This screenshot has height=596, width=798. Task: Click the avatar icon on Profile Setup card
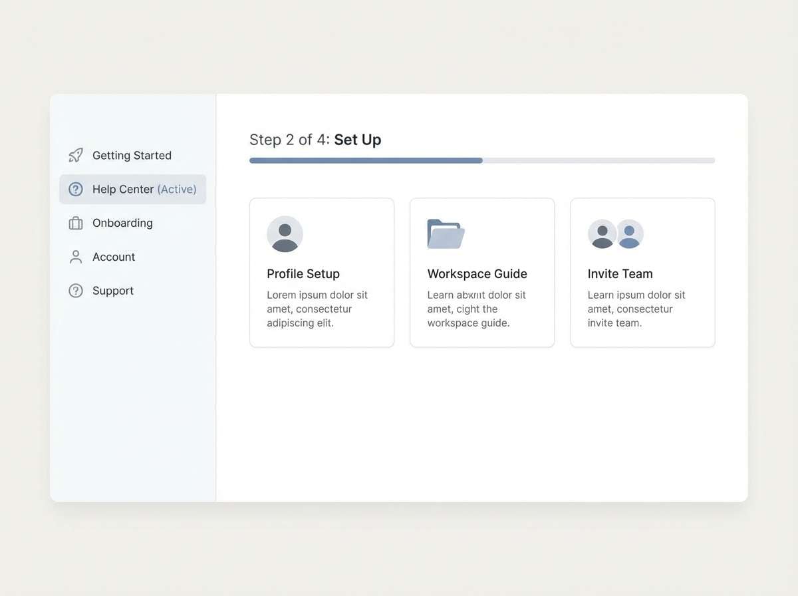point(285,234)
